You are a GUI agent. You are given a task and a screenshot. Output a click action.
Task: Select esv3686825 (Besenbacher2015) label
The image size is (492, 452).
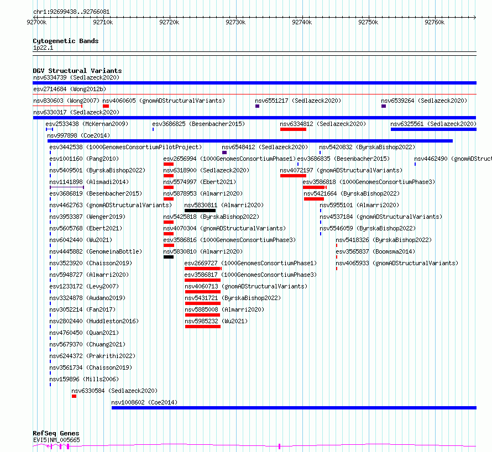[198, 124]
